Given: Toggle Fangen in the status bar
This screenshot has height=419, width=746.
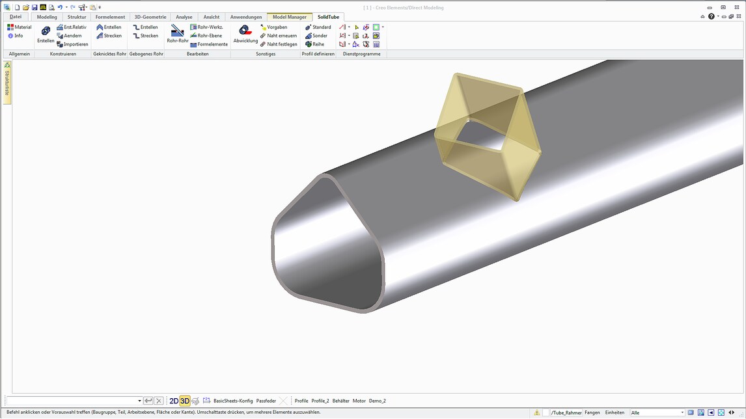Looking at the screenshot, I should [592, 412].
